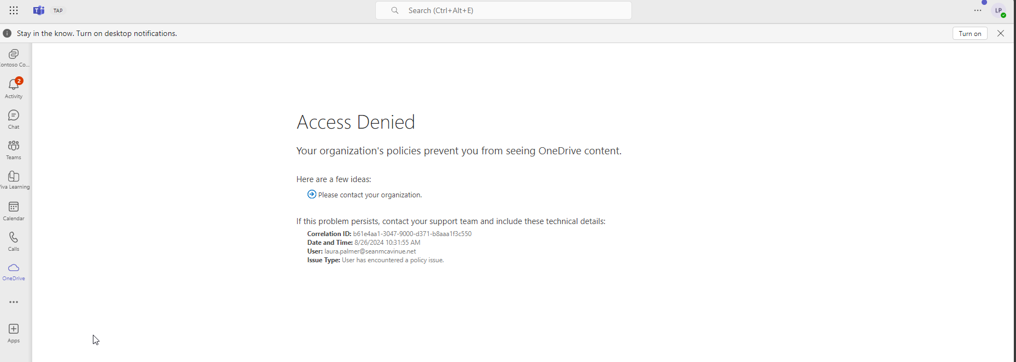
Task: Select the Teams sidebar icon
Action: pyautogui.click(x=13, y=149)
